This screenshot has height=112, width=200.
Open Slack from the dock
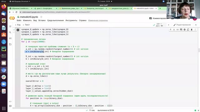click(x=4, y=77)
